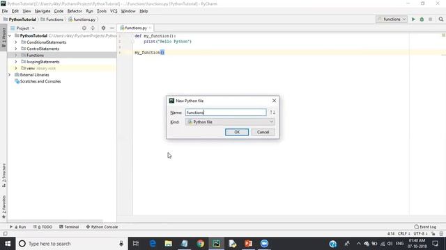Screen dimensions: 446x250
Task: Open the VCS menu
Action: 114,11
